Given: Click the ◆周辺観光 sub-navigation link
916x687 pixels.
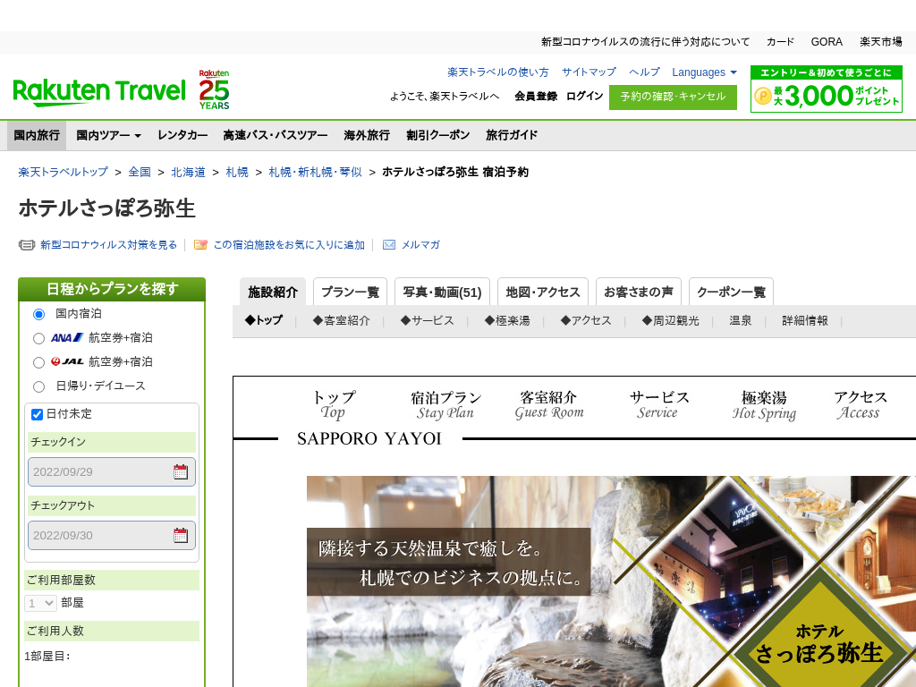Looking at the screenshot, I should 670,321.
